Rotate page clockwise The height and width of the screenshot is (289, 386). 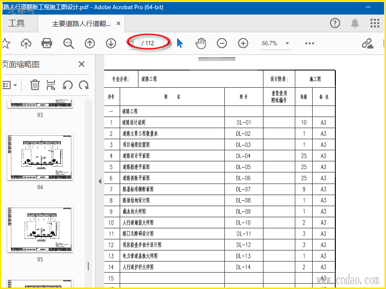pyautogui.click(x=83, y=85)
